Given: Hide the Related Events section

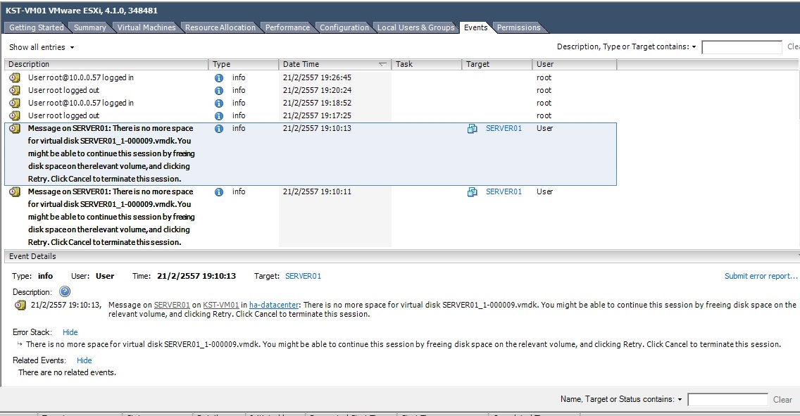Looking at the screenshot, I should pyautogui.click(x=85, y=360).
